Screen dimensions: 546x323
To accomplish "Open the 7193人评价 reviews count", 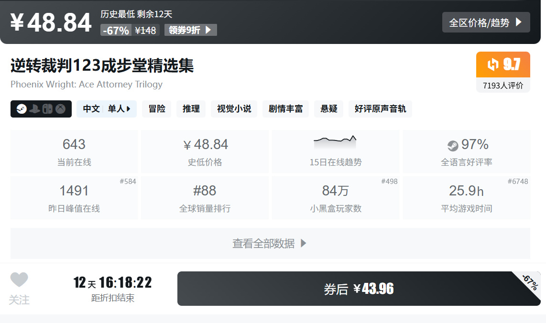I will click(x=503, y=85).
